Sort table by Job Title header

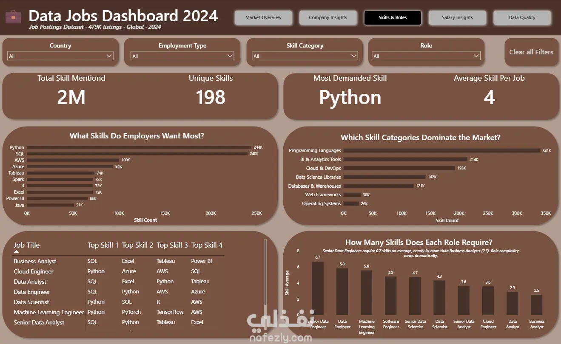[26, 245]
